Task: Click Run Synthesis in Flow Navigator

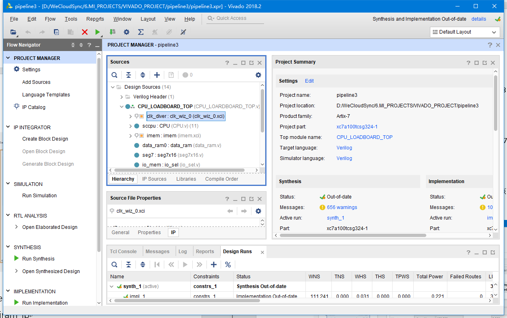Action: [x=38, y=259]
